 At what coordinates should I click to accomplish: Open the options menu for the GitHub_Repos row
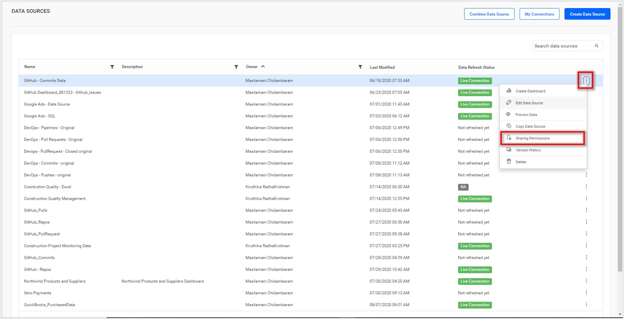pos(586,222)
